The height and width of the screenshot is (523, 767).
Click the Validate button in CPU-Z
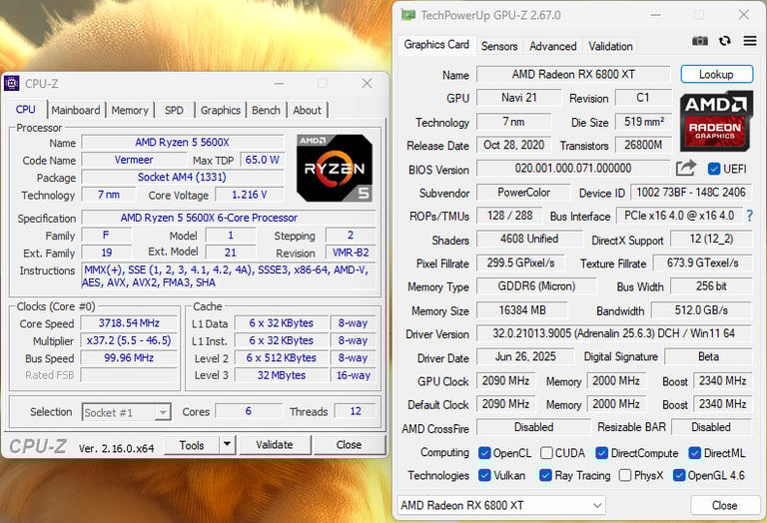tap(275, 445)
